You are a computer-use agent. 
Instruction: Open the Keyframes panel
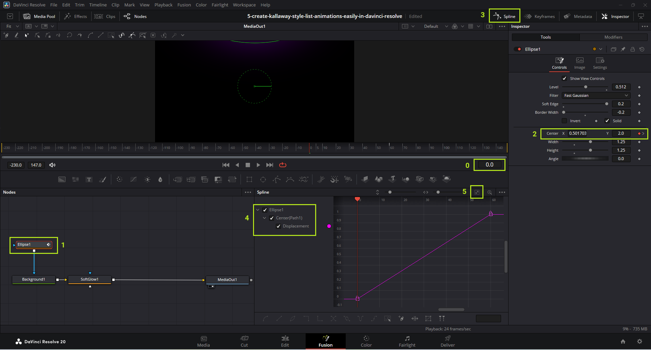click(540, 16)
